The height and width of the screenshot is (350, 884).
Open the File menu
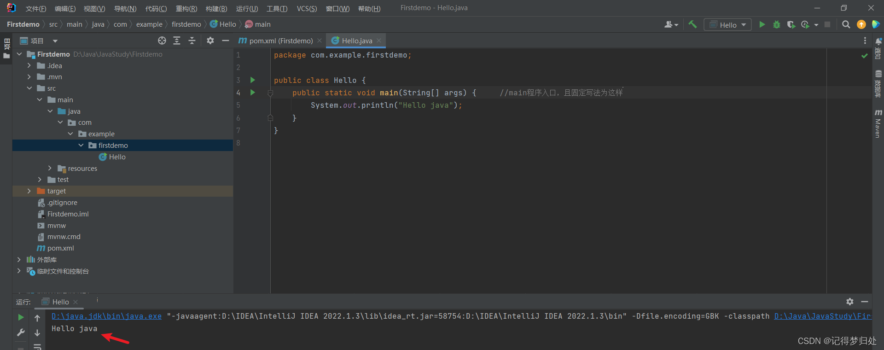point(36,9)
